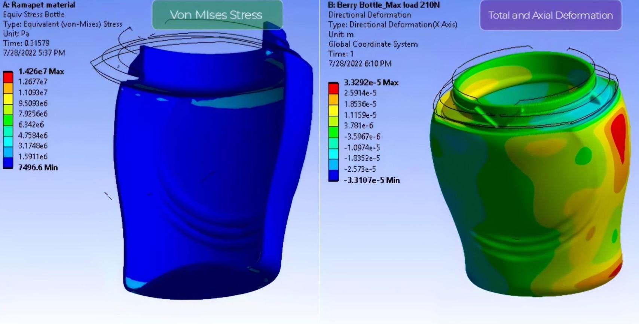Choose the '4.7584e6' legend value
Image resolution: width=639 pixels, height=324 pixels.
(x=33, y=135)
